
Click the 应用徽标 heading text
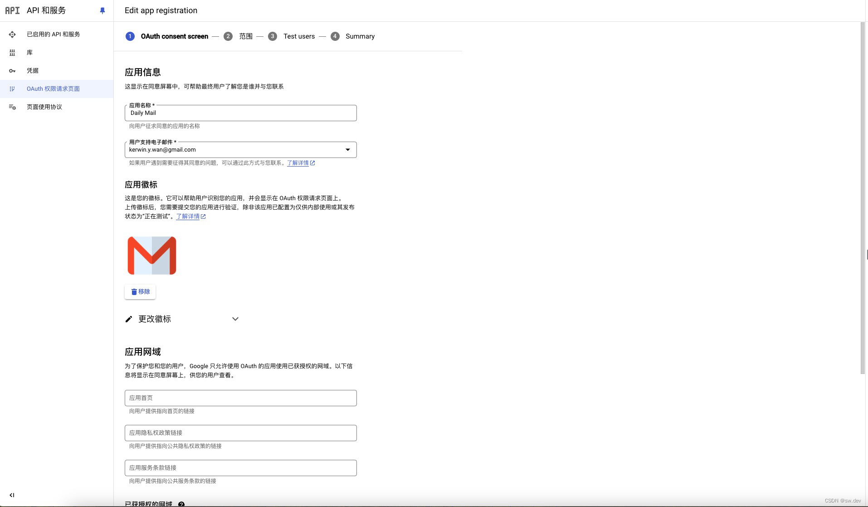(141, 185)
